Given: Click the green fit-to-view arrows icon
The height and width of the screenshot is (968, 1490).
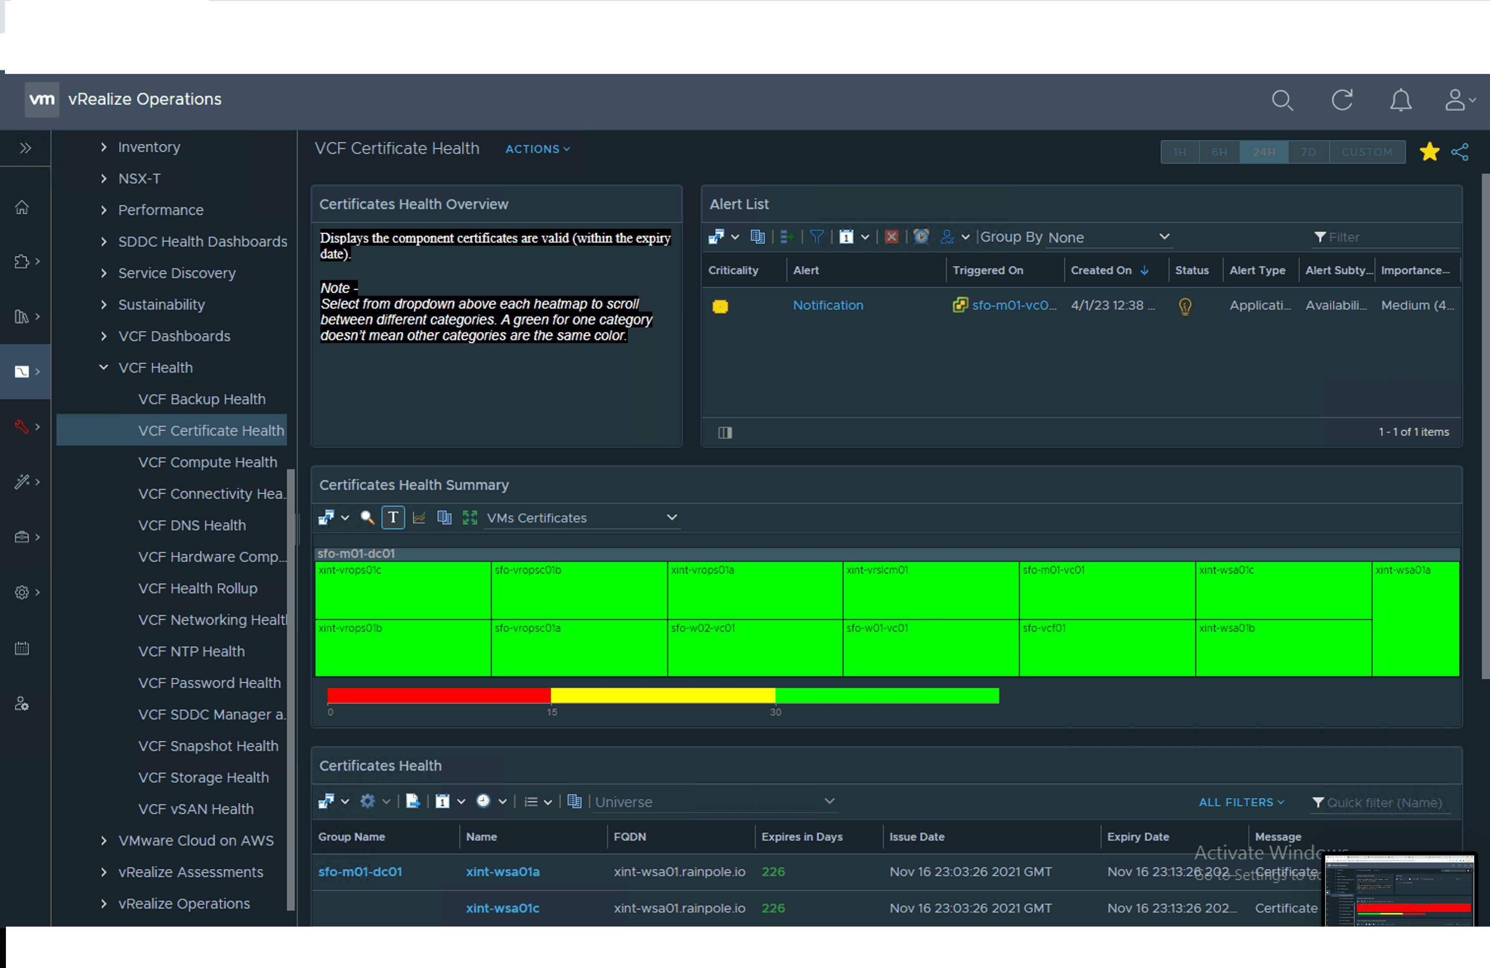Looking at the screenshot, I should point(470,518).
